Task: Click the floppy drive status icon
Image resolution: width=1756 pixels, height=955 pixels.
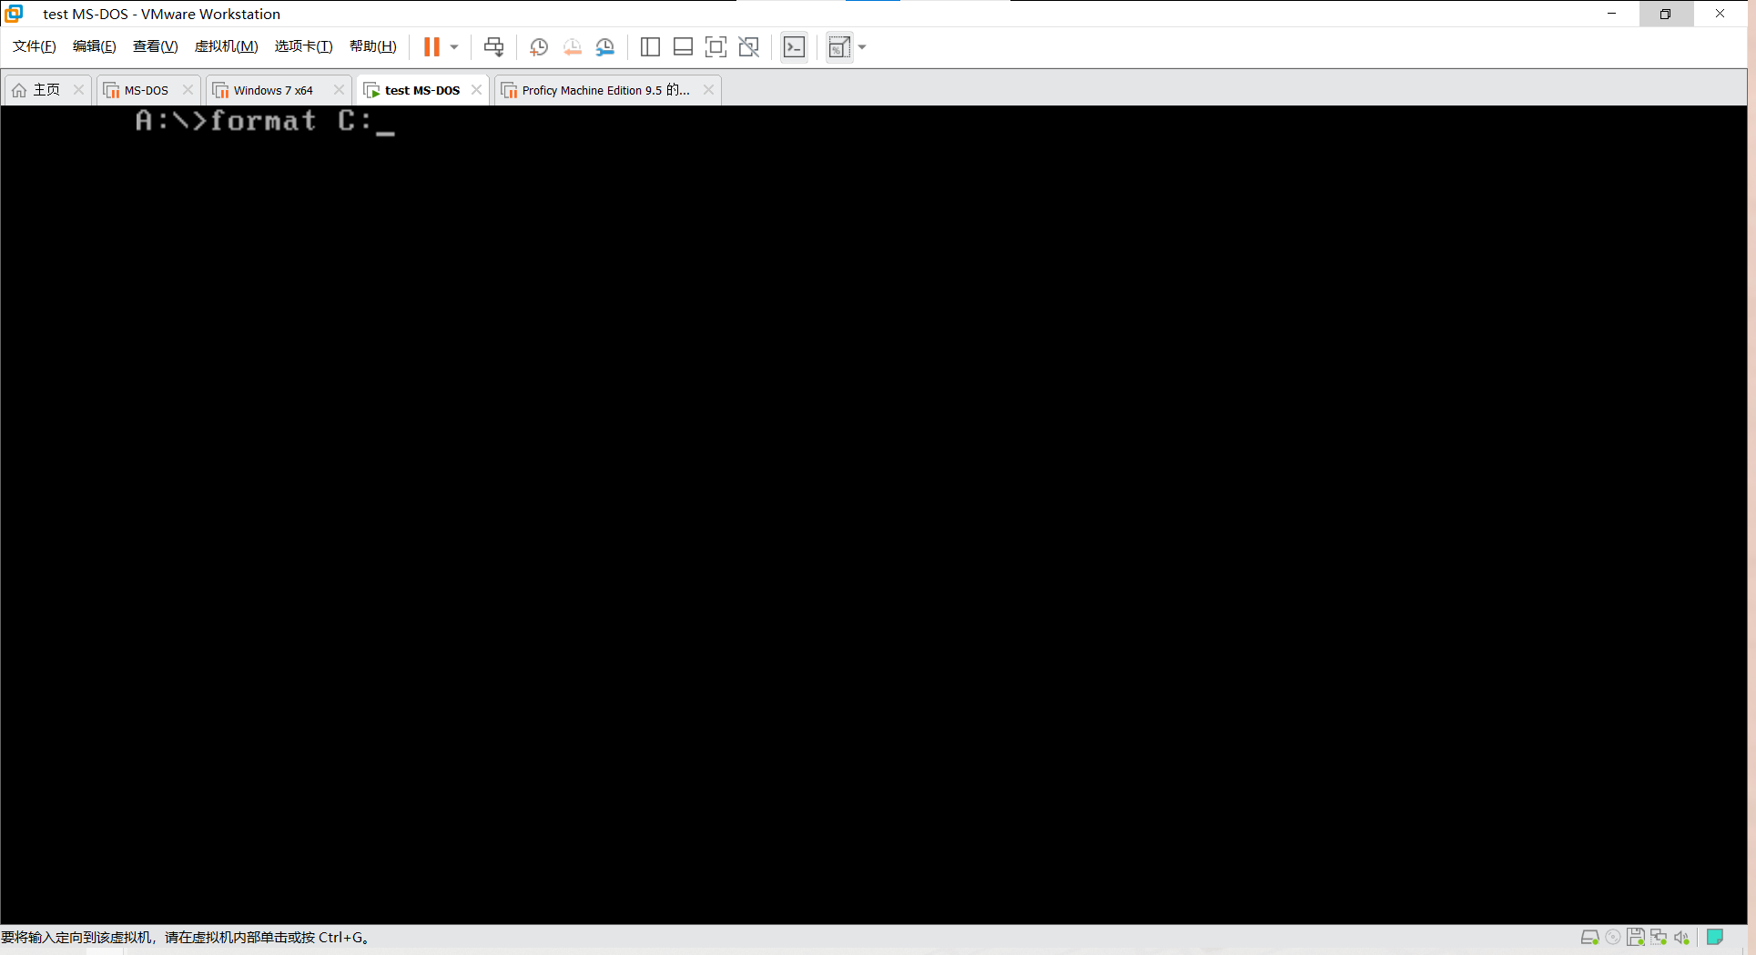Action: [1636, 937]
